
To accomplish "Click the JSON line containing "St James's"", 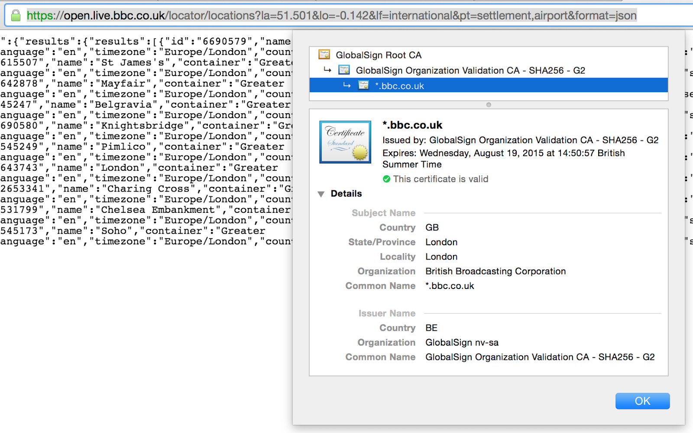I will point(146,62).
